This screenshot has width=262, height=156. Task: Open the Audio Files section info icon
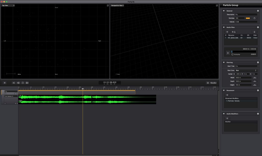(x=258, y=27)
